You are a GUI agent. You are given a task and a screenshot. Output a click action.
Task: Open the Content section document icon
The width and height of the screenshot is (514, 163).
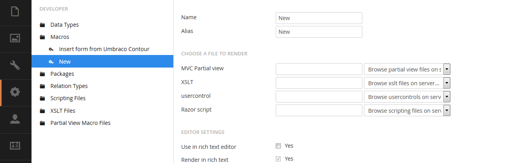click(x=15, y=11)
